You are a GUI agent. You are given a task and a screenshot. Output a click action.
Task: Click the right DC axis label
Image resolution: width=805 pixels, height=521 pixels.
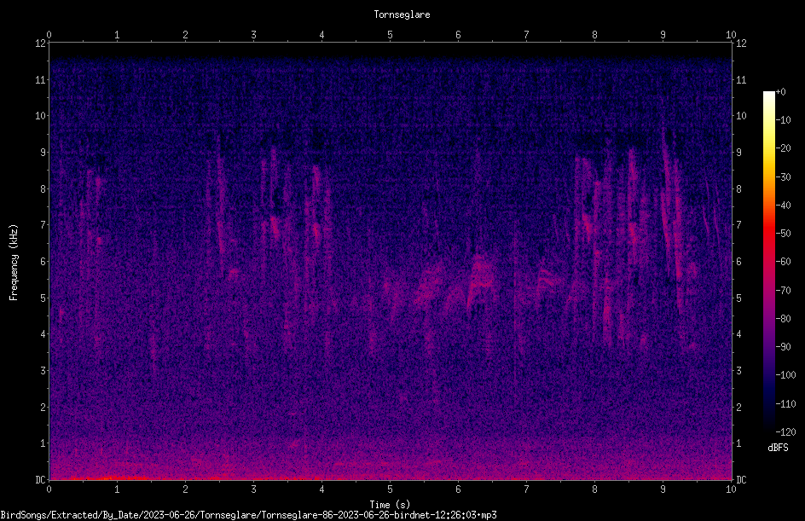741,480
